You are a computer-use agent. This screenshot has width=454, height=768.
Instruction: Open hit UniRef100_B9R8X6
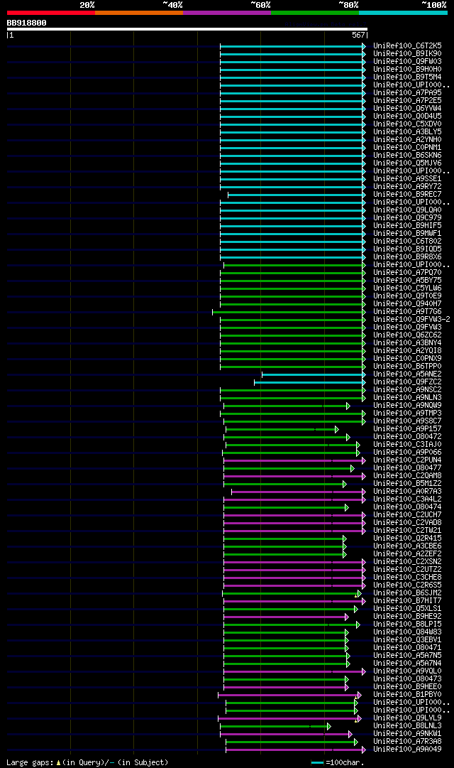coord(407,258)
